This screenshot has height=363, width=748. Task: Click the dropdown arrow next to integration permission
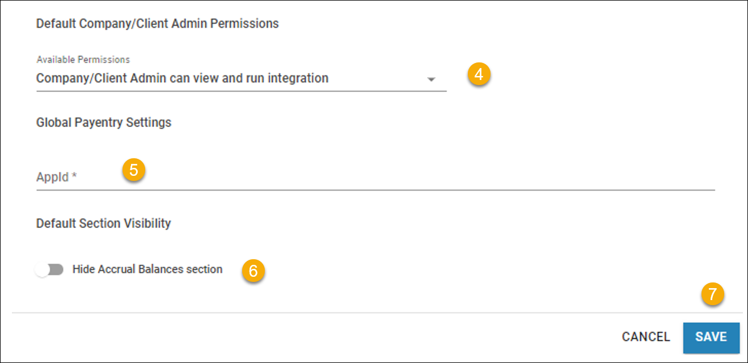(432, 79)
